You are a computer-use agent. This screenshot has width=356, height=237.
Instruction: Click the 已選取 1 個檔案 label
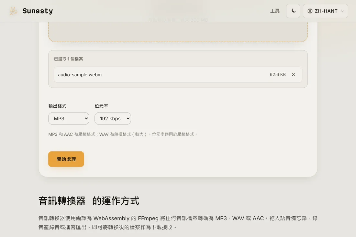(x=68, y=59)
